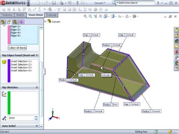
Task: Click the Previous View icon
Action: pos(95,16)
